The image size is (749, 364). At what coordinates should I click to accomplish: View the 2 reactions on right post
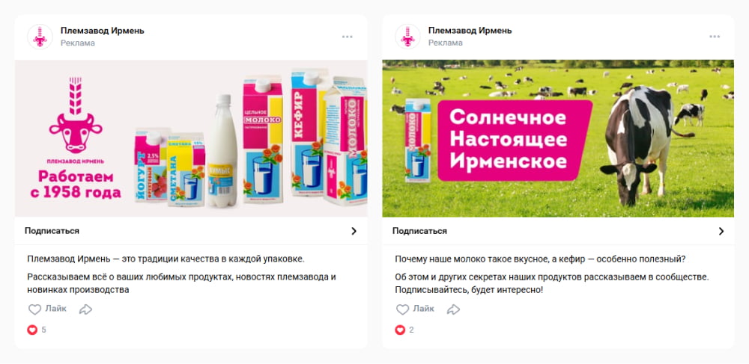[404, 330]
